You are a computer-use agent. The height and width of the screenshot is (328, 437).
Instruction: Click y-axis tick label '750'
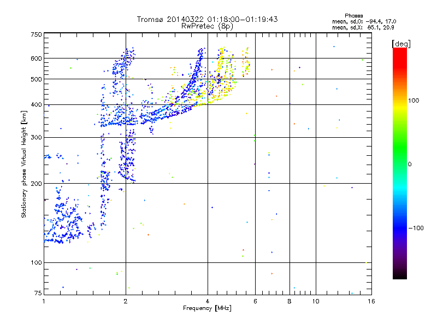coord(36,34)
